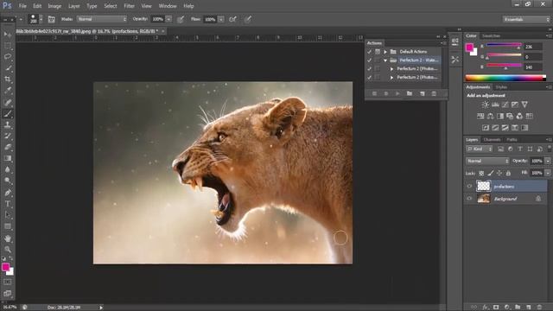Viewport: 553px width, 311px height.
Task: Click the foreground color in toolbox
Action: click(x=5, y=267)
